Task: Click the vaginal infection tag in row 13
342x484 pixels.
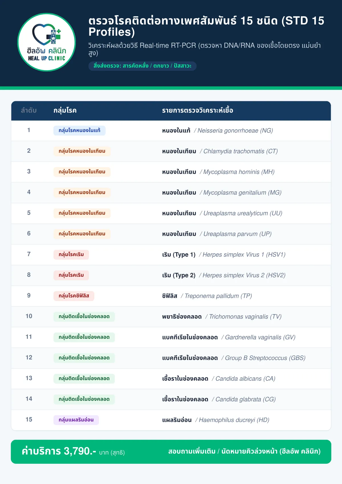Action: click(x=84, y=378)
